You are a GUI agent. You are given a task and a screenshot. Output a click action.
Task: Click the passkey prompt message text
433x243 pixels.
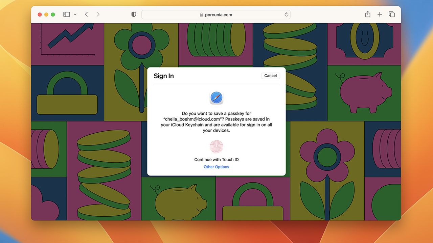(x=216, y=122)
